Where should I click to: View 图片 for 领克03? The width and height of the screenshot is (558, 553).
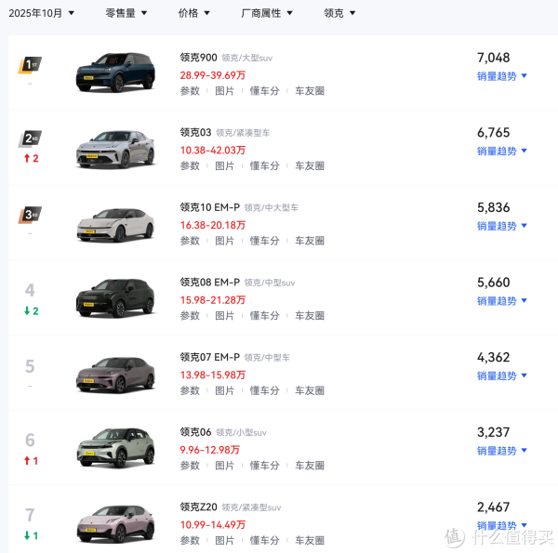pyautogui.click(x=225, y=166)
